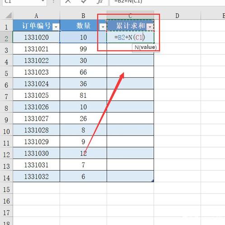The image size is (225, 225).
Task: Click quantity cell with value 9
Action: 83,142
